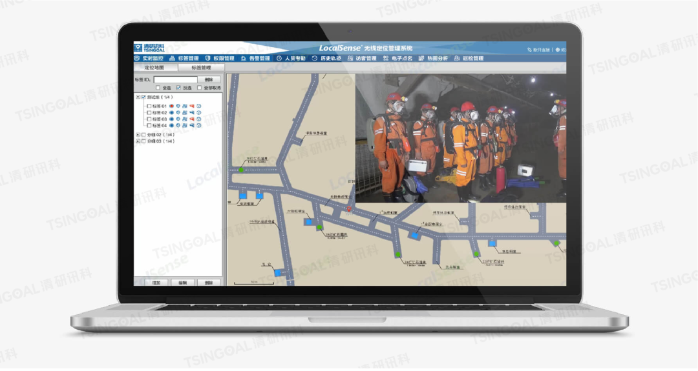Click the 标签 ID input field
This screenshot has height=371, width=698.
[x=175, y=79]
